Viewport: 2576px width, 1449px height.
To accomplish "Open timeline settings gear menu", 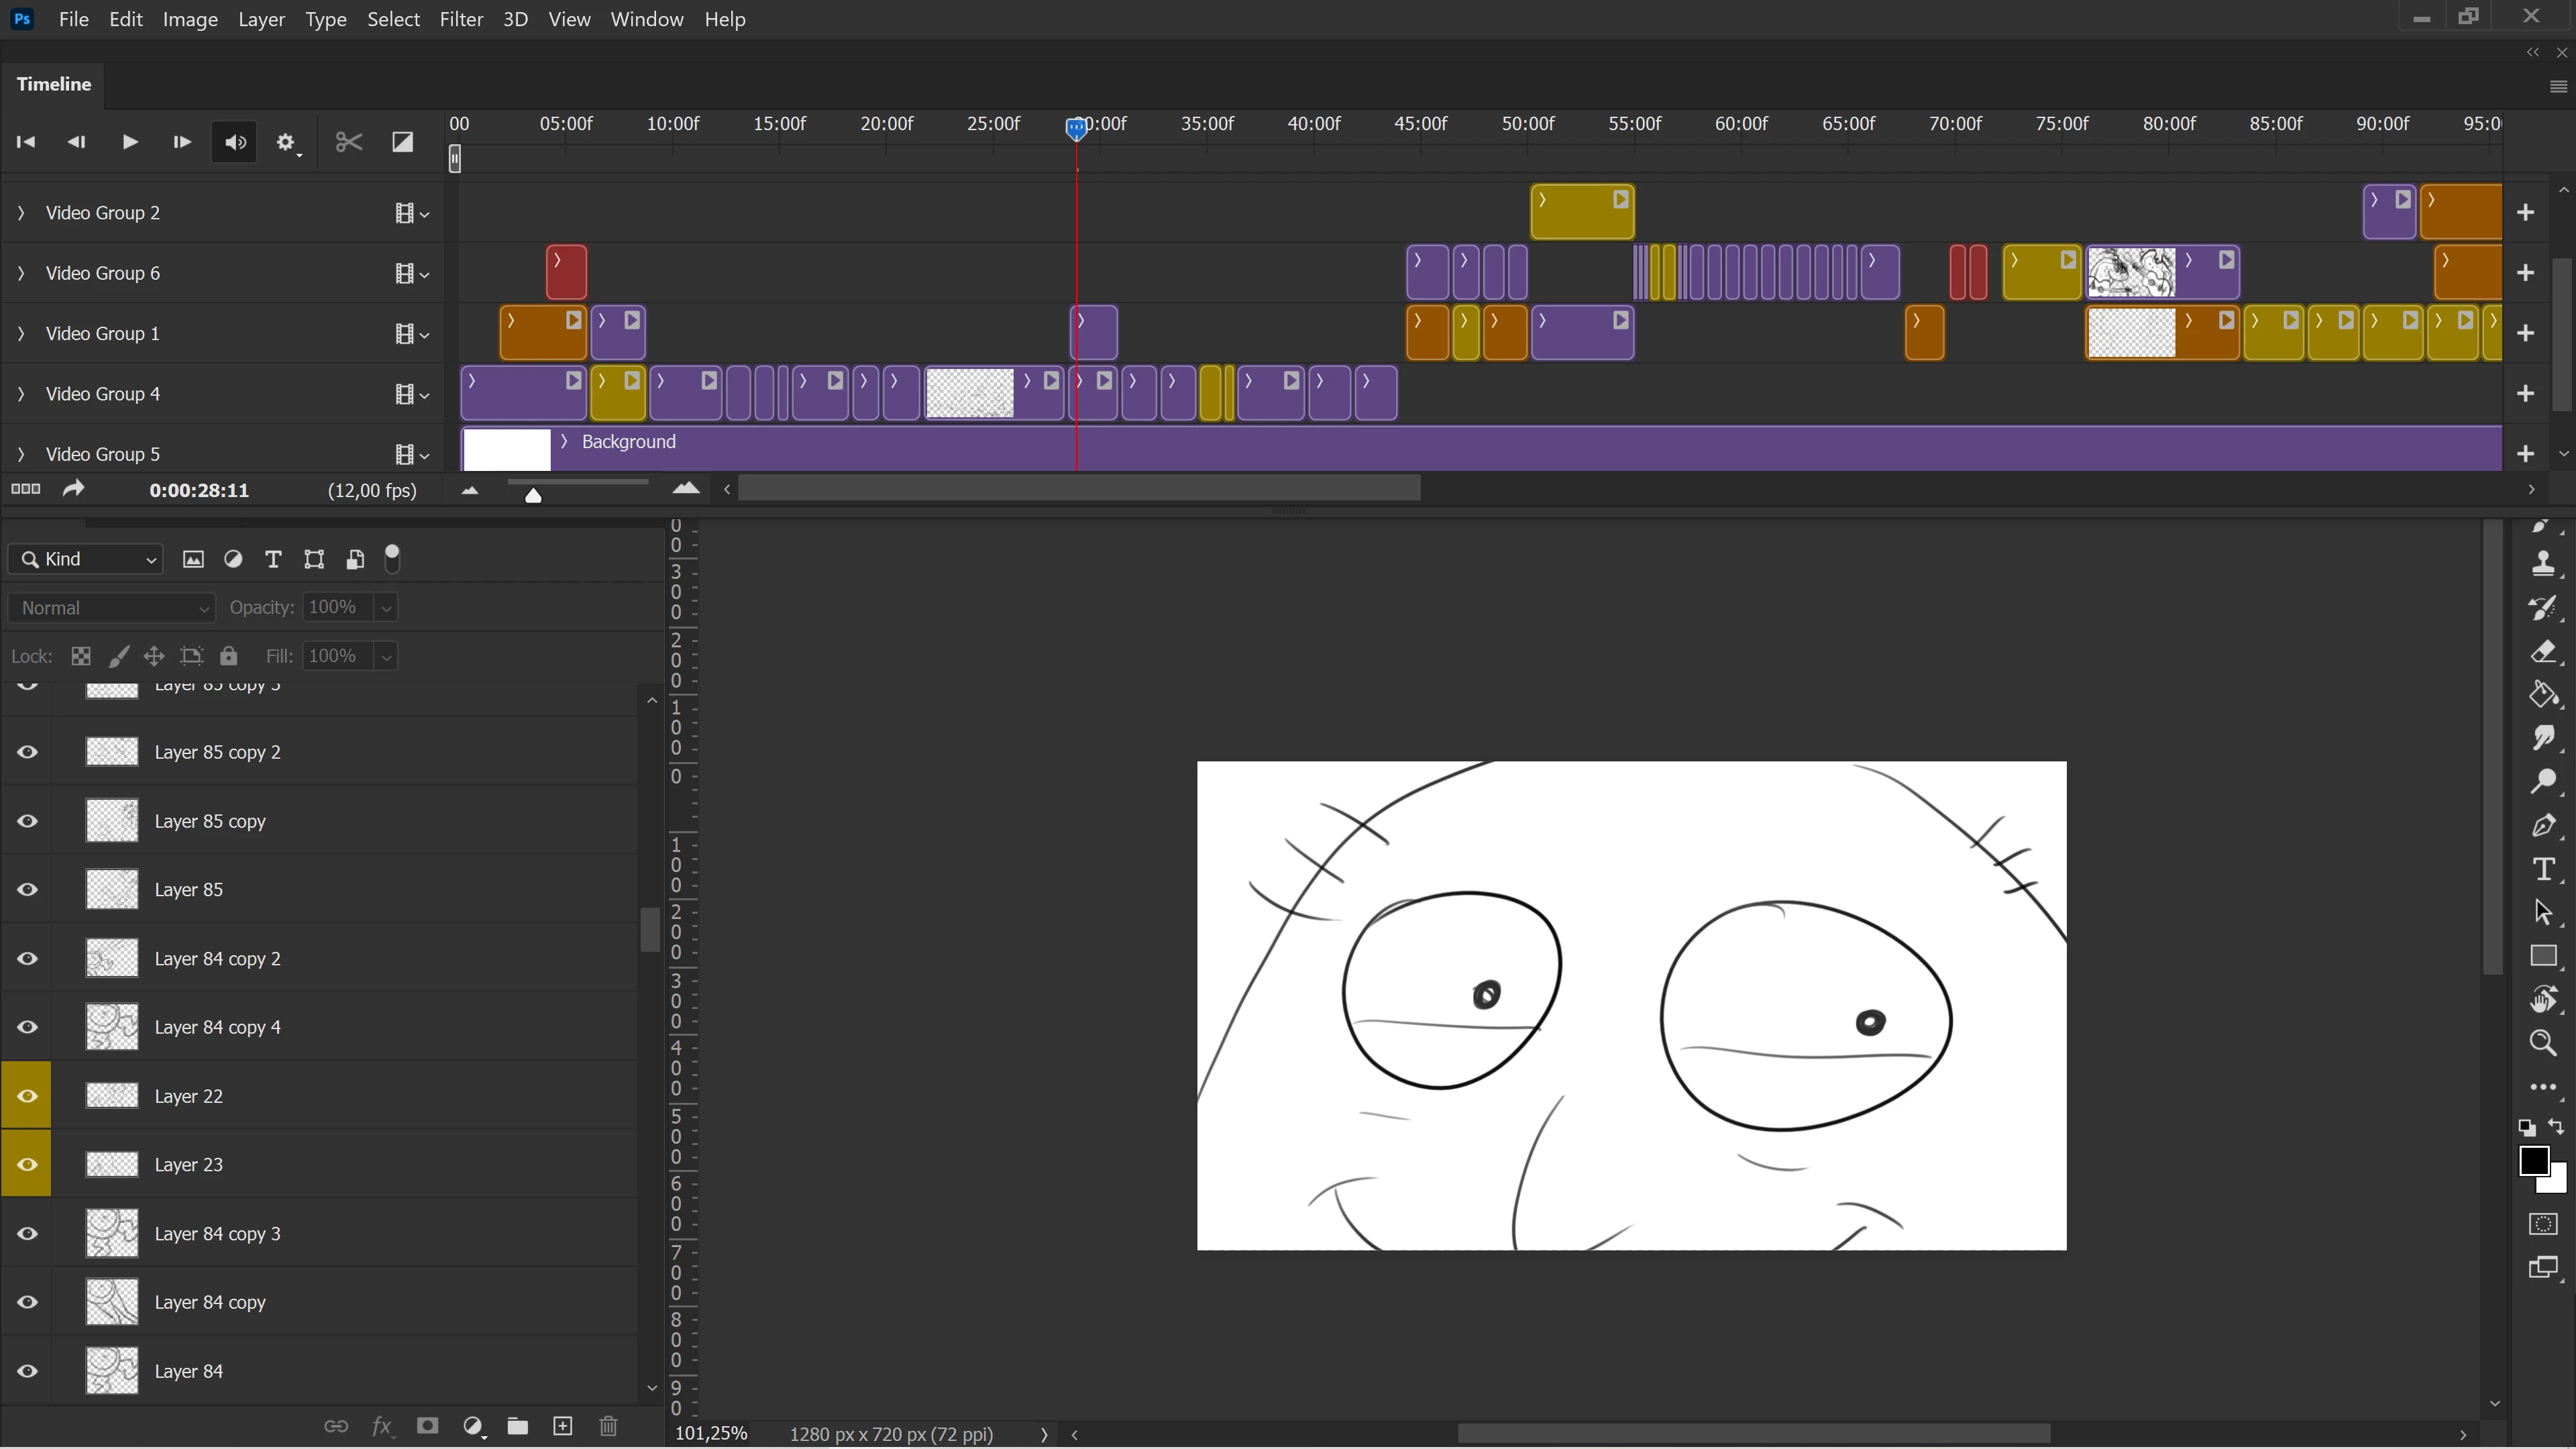I will click(287, 142).
